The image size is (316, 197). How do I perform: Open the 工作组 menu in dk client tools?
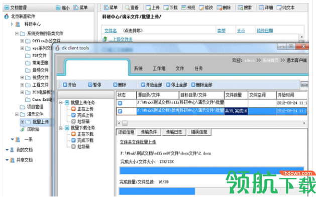click(159, 69)
